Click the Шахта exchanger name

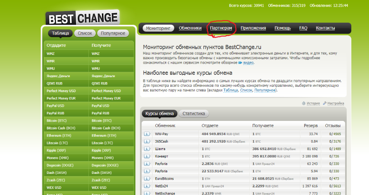pyautogui.click(x=160, y=149)
